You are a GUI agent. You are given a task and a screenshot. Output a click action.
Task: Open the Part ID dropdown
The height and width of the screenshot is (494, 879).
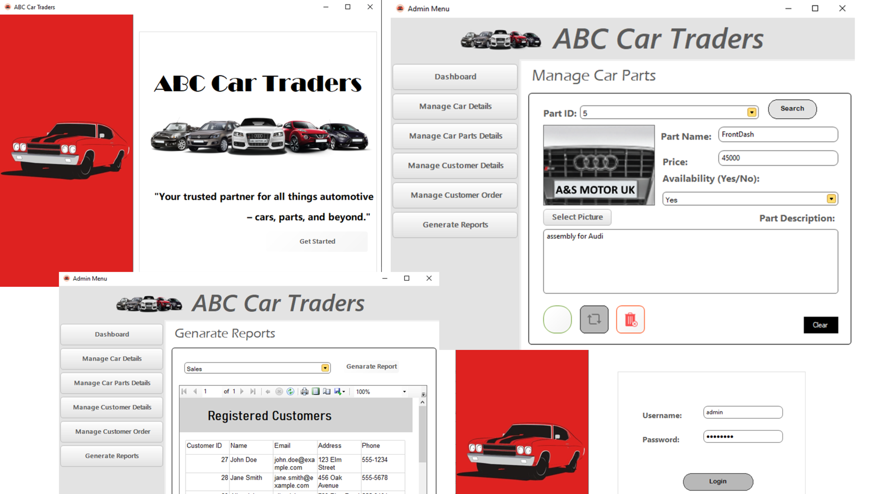point(751,113)
